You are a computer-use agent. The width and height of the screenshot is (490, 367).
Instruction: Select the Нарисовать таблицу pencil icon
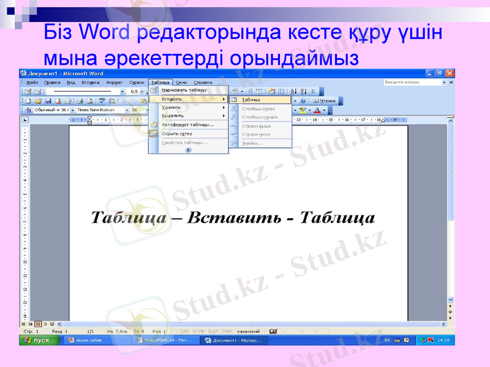click(x=153, y=89)
